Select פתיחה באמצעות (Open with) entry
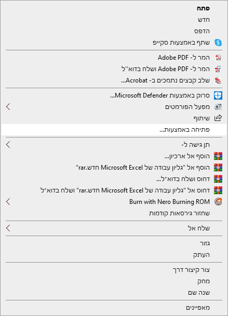This screenshot has height=316, width=228. [114, 130]
